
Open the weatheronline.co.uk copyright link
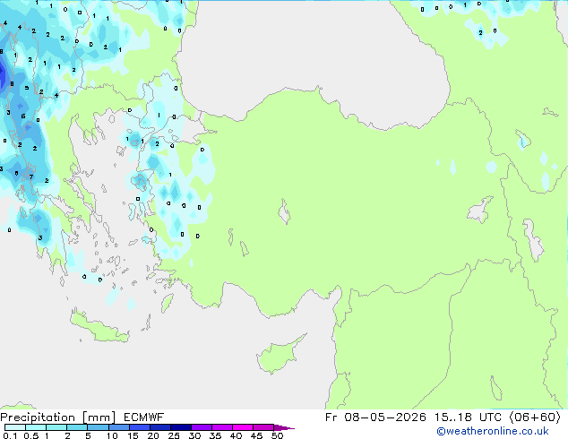[x=492, y=431]
